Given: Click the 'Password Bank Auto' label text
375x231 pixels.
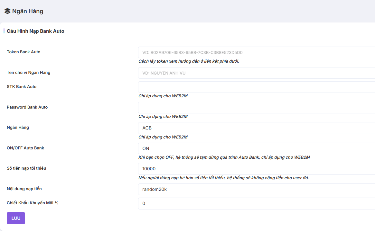Looking at the screenshot, I should [x=27, y=107].
